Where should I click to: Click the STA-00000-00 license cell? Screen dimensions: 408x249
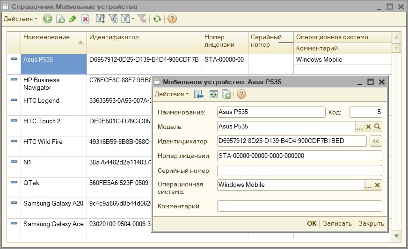[225, 64]
